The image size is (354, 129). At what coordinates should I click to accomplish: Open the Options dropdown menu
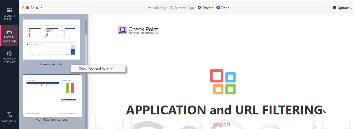tap(343, 8)
